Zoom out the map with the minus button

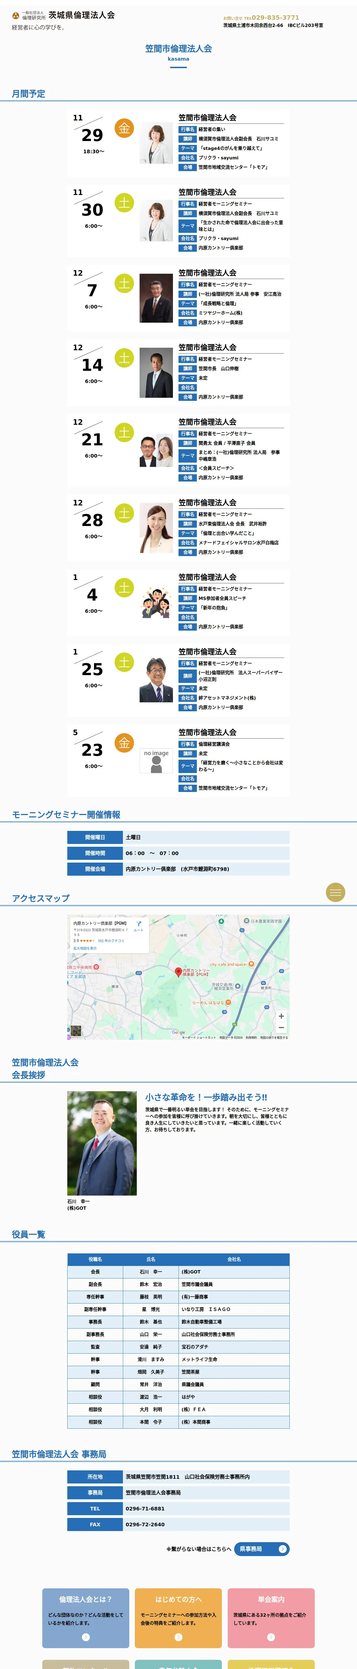281,1028
